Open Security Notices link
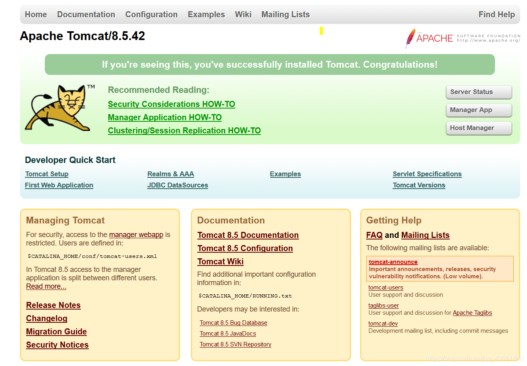The width and height of the screenshot is (527, 366). click(58, 345)
